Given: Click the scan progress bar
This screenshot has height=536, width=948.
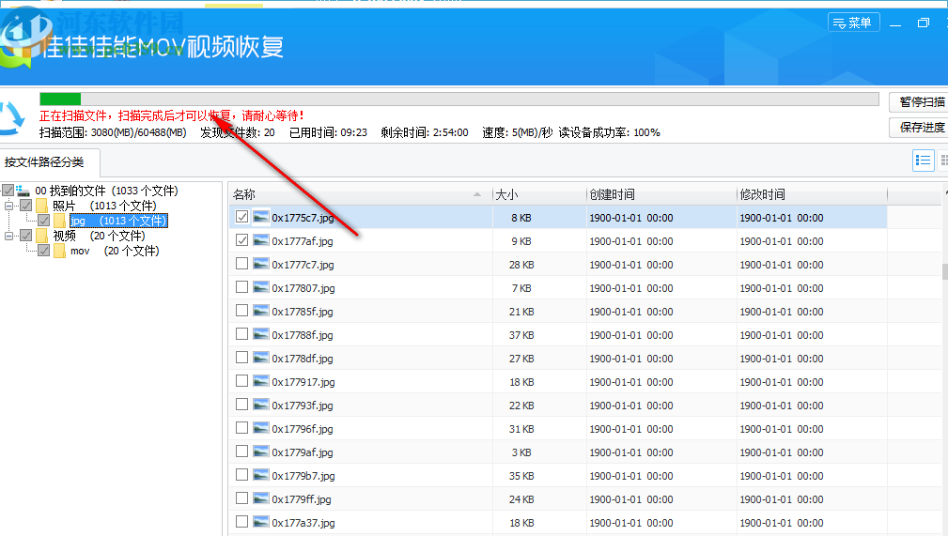Looking at the screenshot, I should click(x=458, y=100).
